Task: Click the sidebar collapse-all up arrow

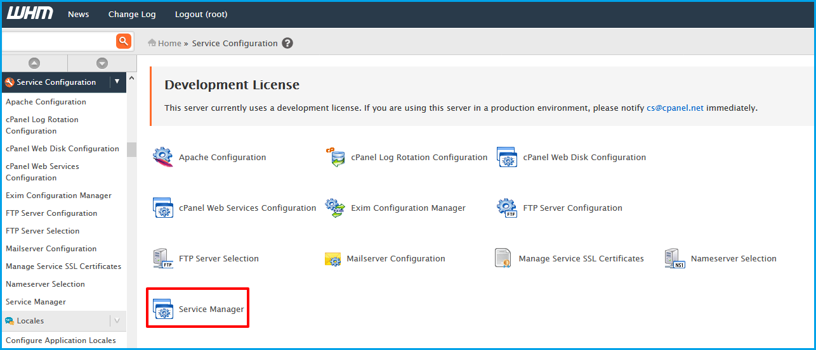Action: click(34, 63)
